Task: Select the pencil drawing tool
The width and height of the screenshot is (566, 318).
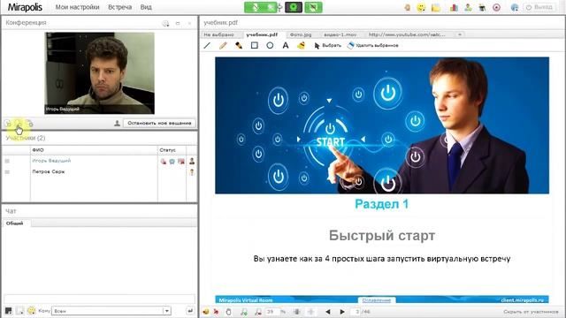Action: [x=223, y=46]
